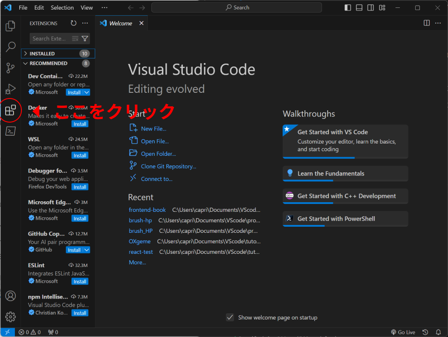Image resolution: width=448 pixels, height=337 pixels.
Task: Open Learn the Fundamentals walkthrough
Action: tap(345, 173)
